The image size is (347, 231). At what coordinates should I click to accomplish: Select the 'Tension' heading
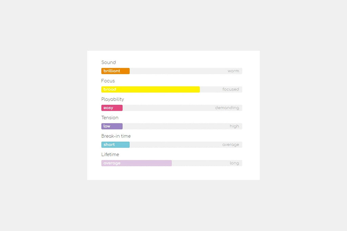[110, 118]
